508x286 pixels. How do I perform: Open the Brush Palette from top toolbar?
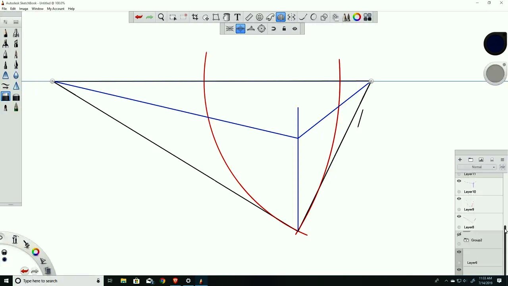(x=346, y=17)
